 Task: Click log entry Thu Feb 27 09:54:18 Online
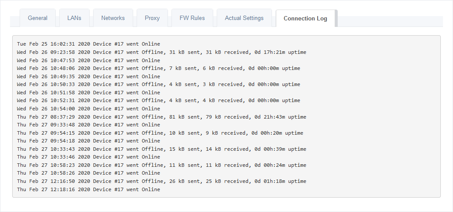pos(88,141)
